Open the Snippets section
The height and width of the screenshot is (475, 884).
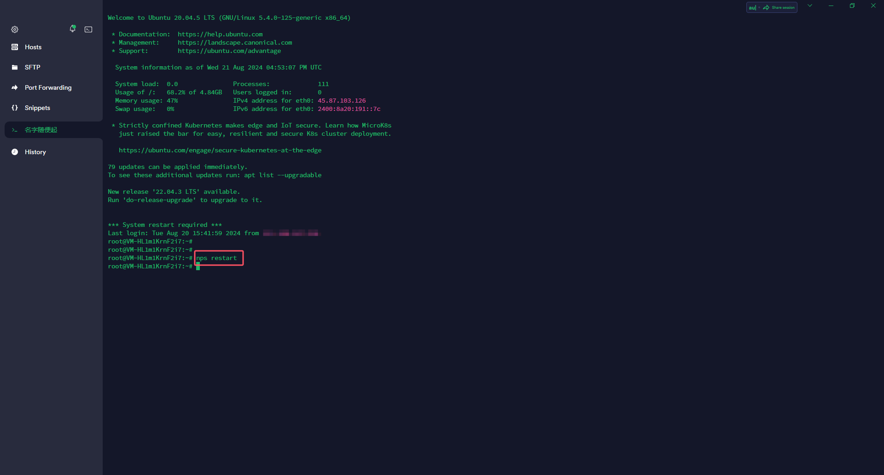point(37,108)
